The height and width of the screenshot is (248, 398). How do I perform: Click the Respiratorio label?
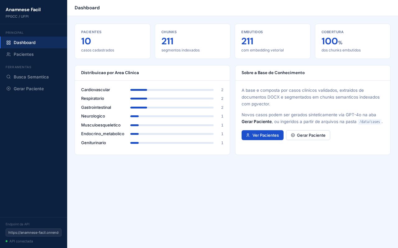(x=93, y=98)
